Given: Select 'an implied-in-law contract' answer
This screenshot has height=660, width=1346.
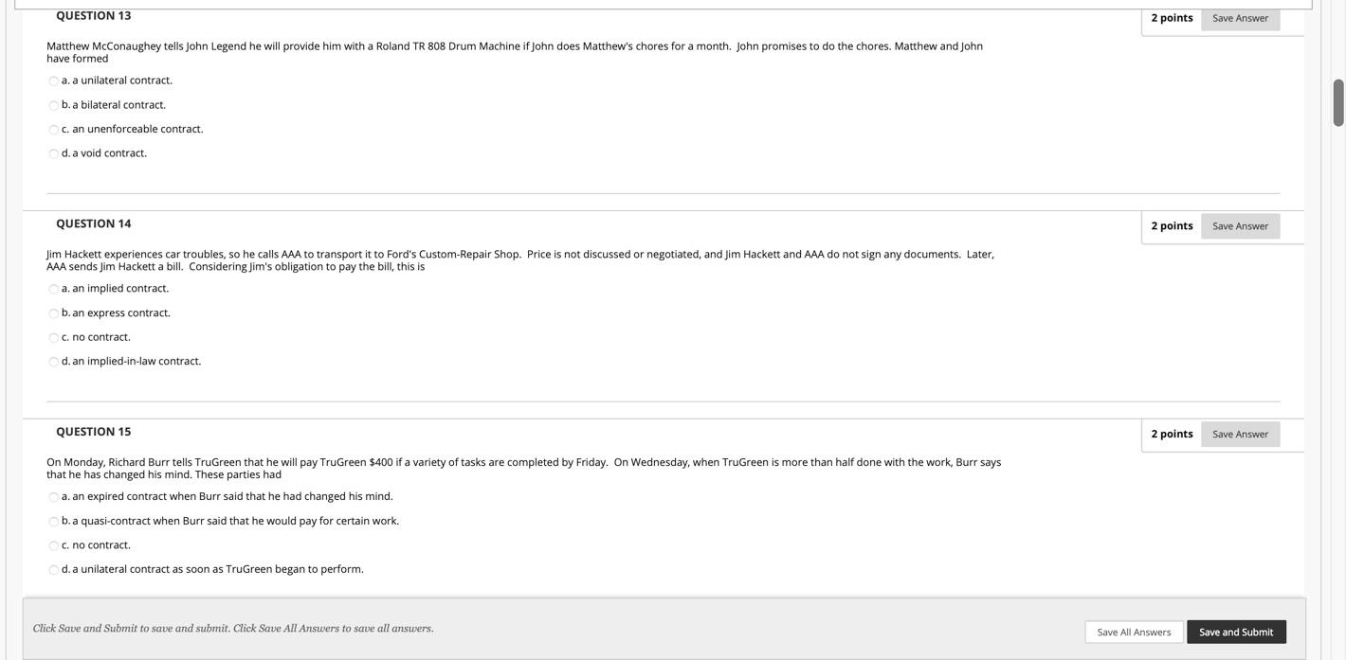Looking at the screenshot, I should pyautogui.click(x=54, y=362).
